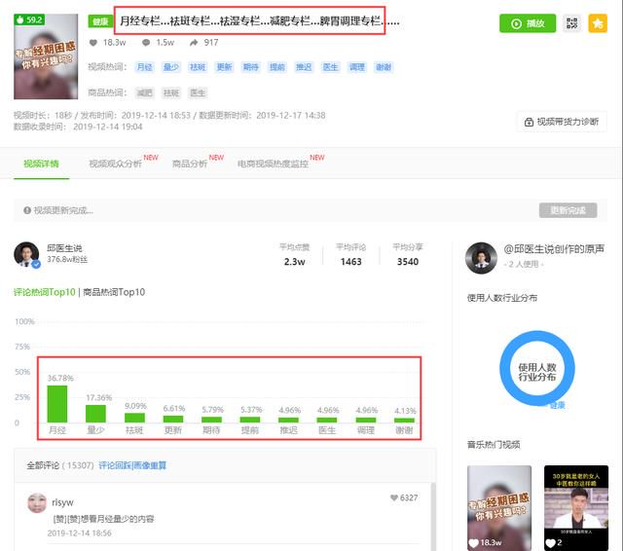
Task: Click the gray 更新完成 button
Action: (x=568, y=210)
